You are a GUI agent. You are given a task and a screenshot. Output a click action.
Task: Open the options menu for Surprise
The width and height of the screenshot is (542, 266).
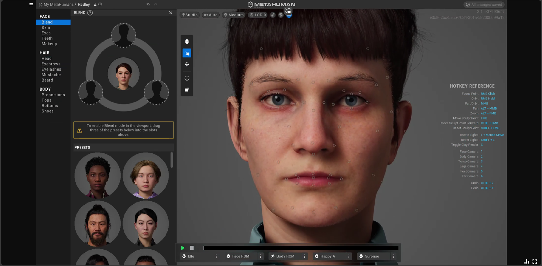[393, 256]
